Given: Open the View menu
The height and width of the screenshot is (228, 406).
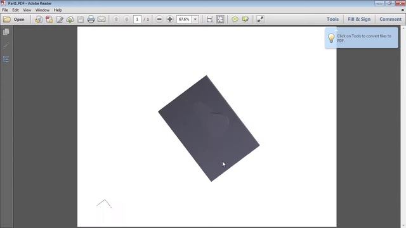Looking at the screenshot, I should click(x=27, y=10).
